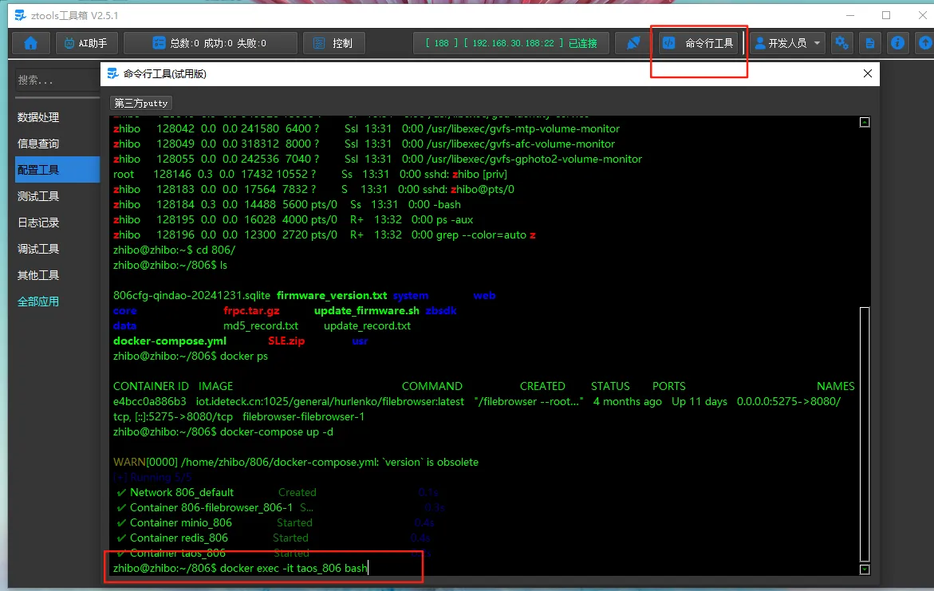The image size is (934, 591).
Task: Open the gear settings icon in the toolbar
Action: pyautogui.click(x=841, y=43)
